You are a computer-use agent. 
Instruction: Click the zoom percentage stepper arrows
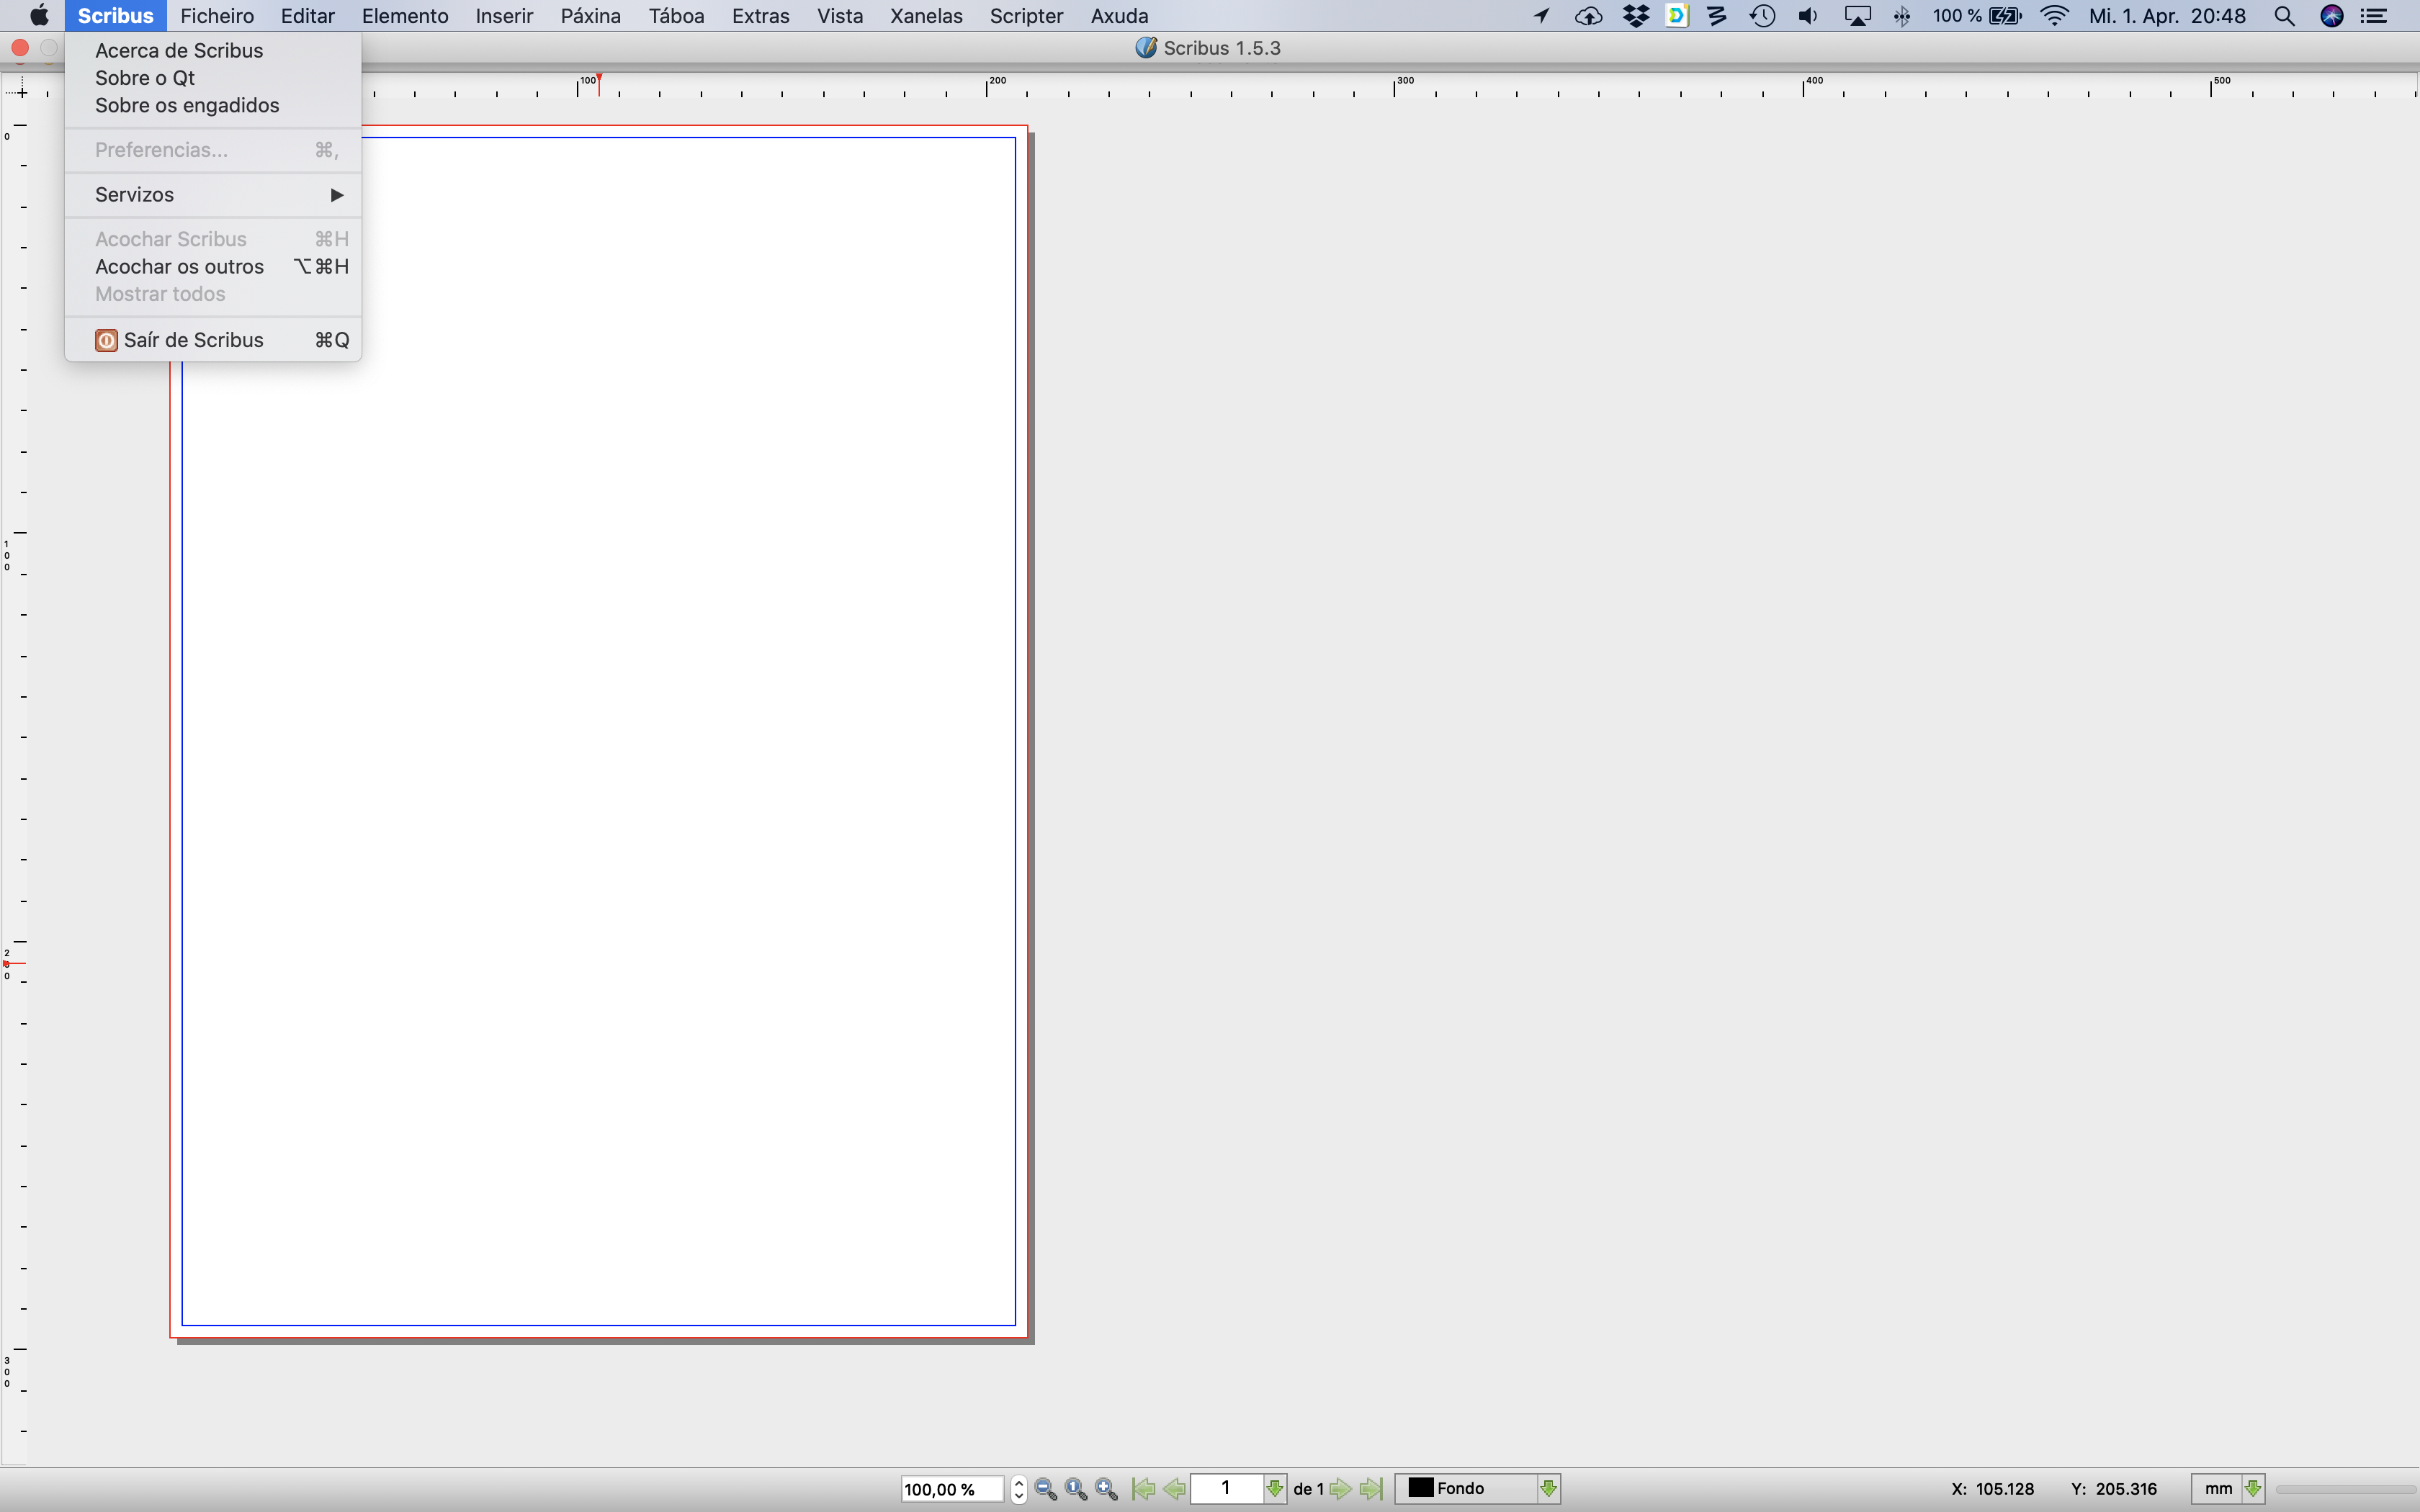tap(1018, 1488)
